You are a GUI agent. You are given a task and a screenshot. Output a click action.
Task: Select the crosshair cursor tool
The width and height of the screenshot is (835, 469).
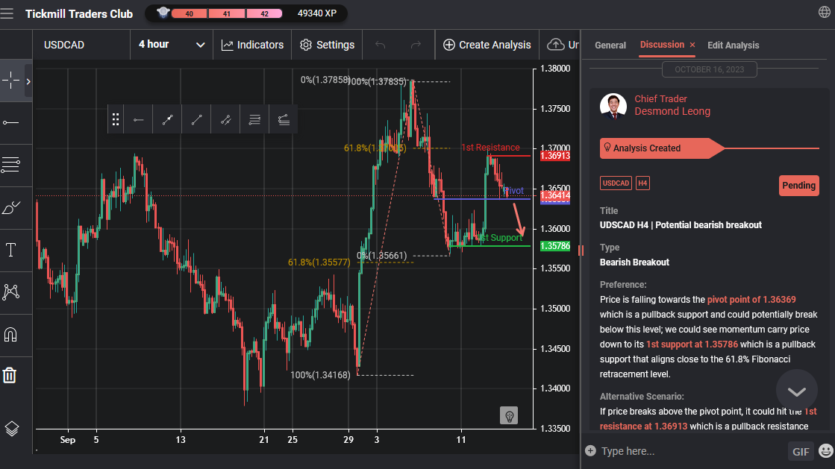pyautogui.click(x=10, y=81)
